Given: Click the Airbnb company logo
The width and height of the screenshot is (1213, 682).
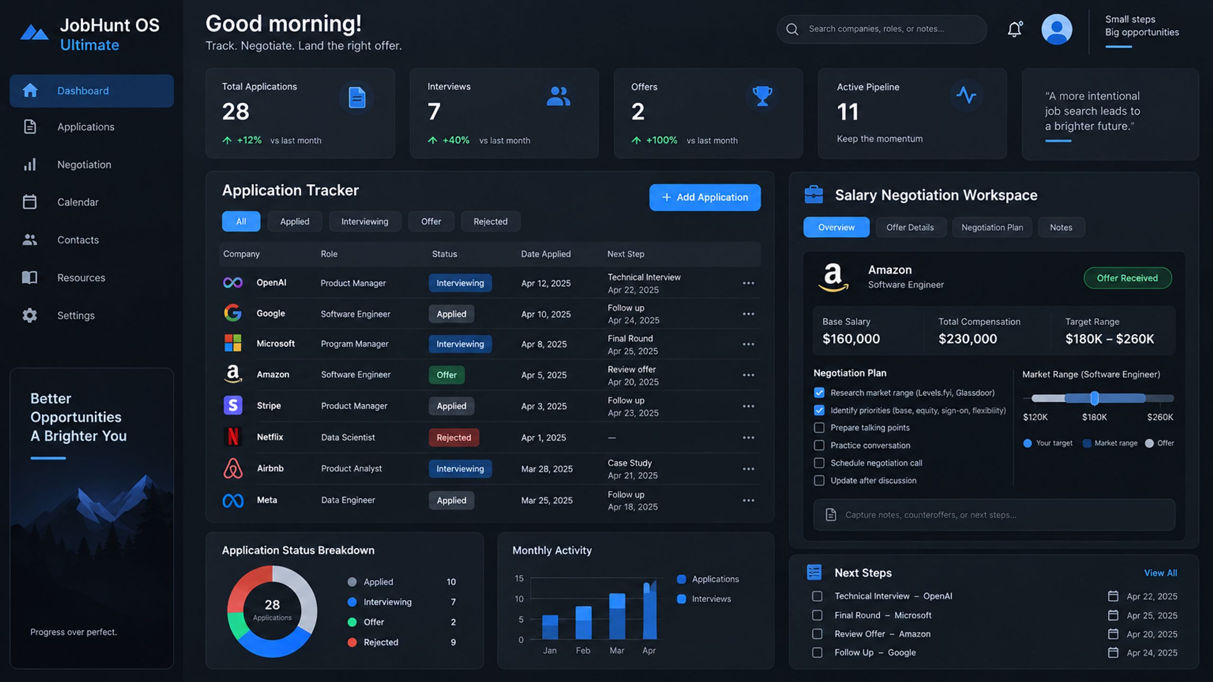Looking at the screenshot, I should coord(233,468).
